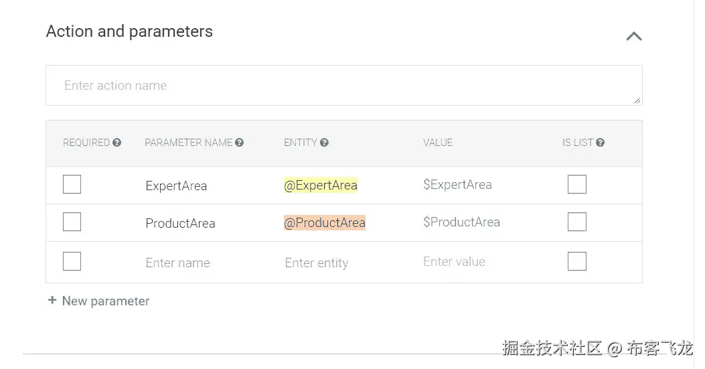Select the @ExpertArea entity highlighted yellow
705x369 pixels.
(321, 186)
